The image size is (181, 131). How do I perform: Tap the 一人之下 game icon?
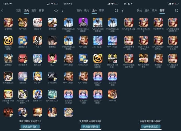37,40
